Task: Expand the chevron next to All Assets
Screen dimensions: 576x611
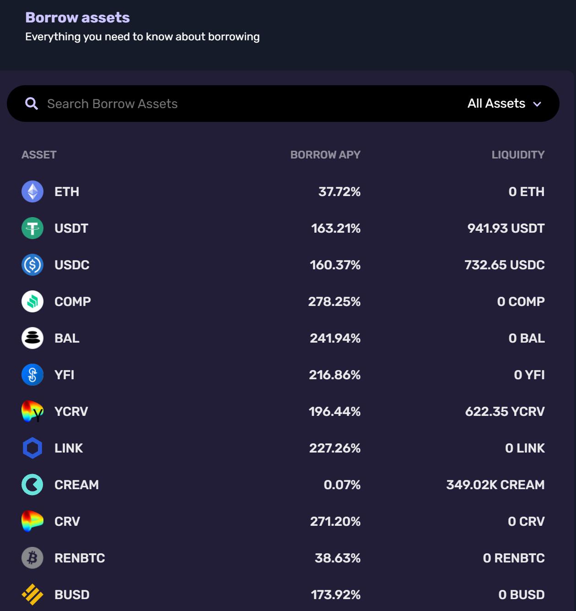Action: pos(537,104)
